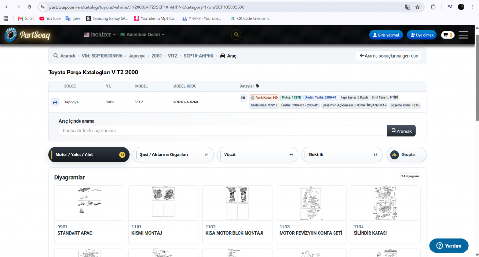Click the details list icon beside Renk Kodu
Screen dimensions: 479x257
click(243, 97)
